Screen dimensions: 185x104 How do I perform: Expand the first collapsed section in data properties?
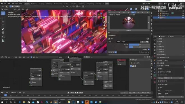[158, 39]
